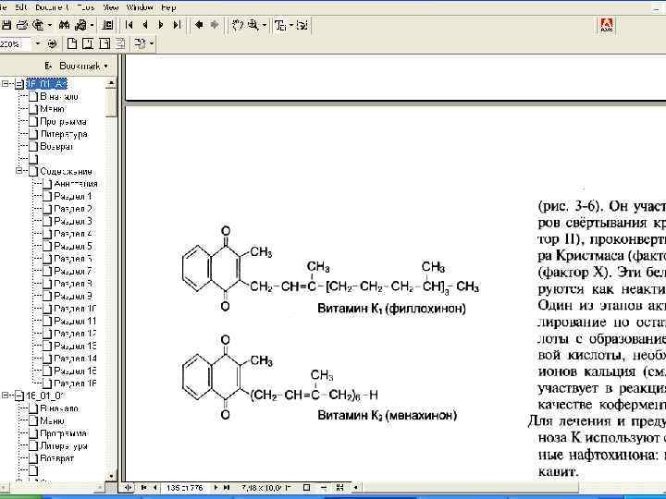Viewport: 666px width, 499px height.
Task: Click the Fit in Window icon
Action: (x=88, y=43)
